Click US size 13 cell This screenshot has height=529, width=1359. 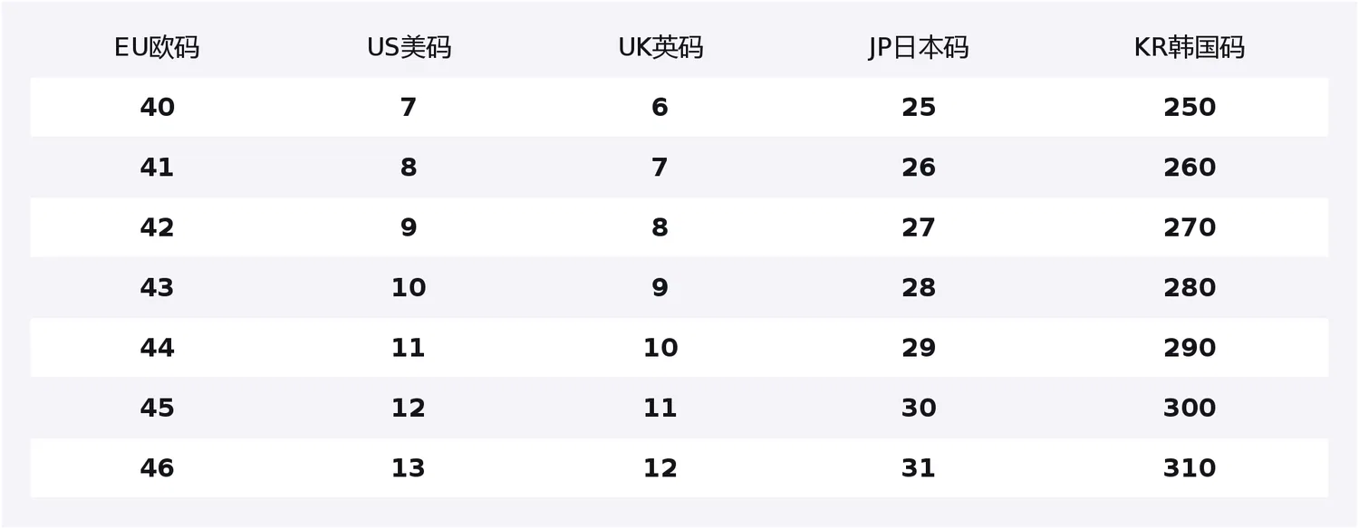tap(409, 468)
